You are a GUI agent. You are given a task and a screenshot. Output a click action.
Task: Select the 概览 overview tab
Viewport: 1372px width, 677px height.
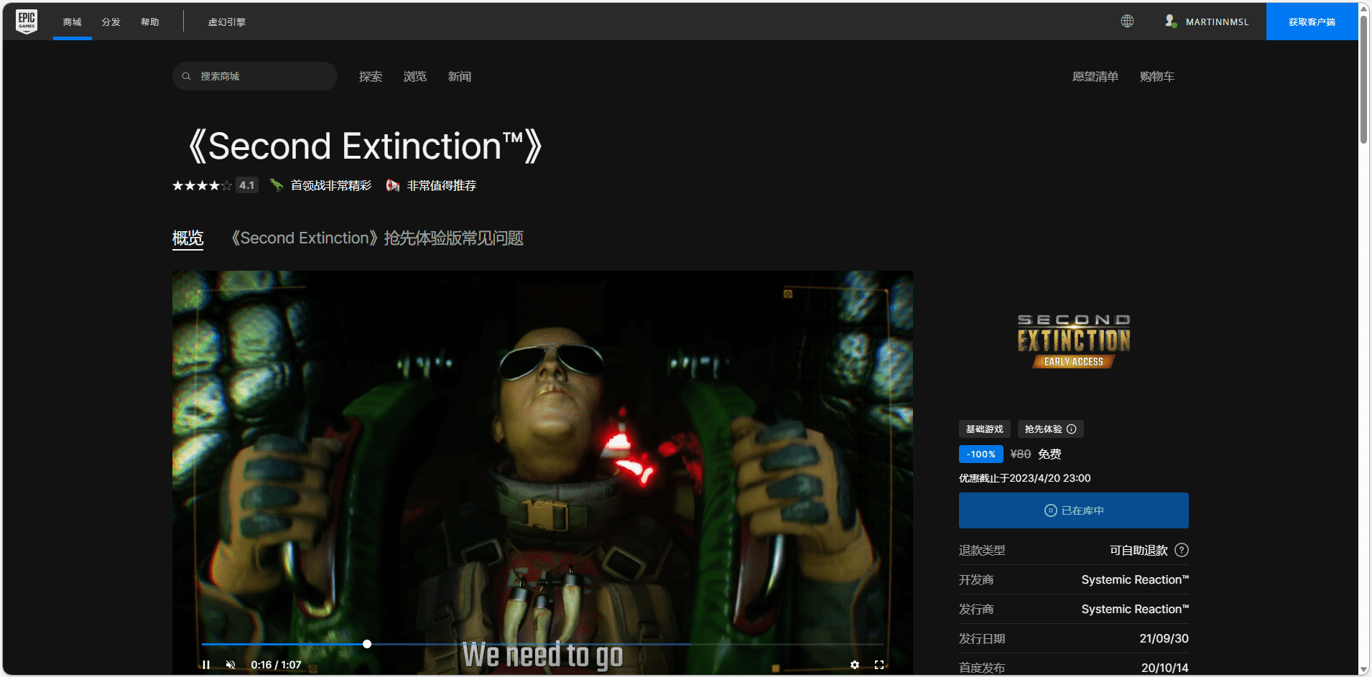click(x=188, y=238)
